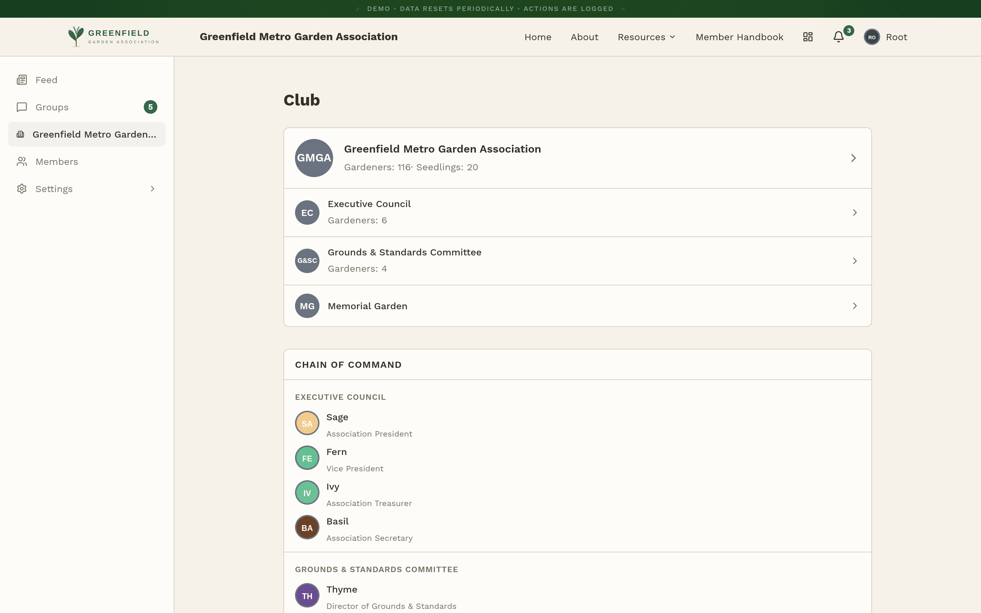
Task: Click the GMGA circle avatar
Action: coord(314,158)
